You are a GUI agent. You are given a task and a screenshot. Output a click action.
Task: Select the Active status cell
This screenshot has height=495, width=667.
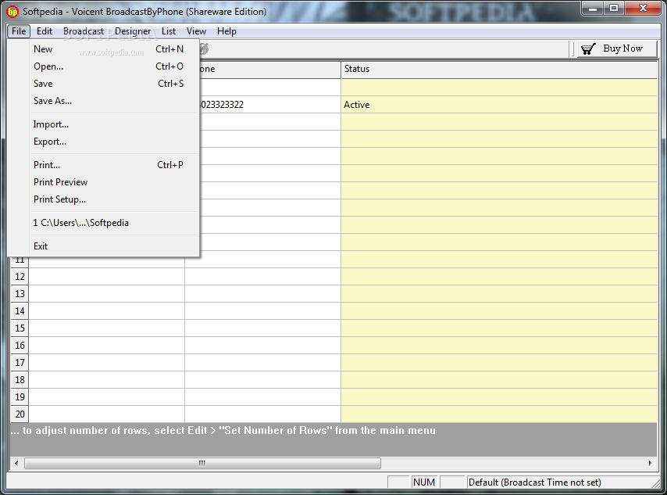(499, 104)
